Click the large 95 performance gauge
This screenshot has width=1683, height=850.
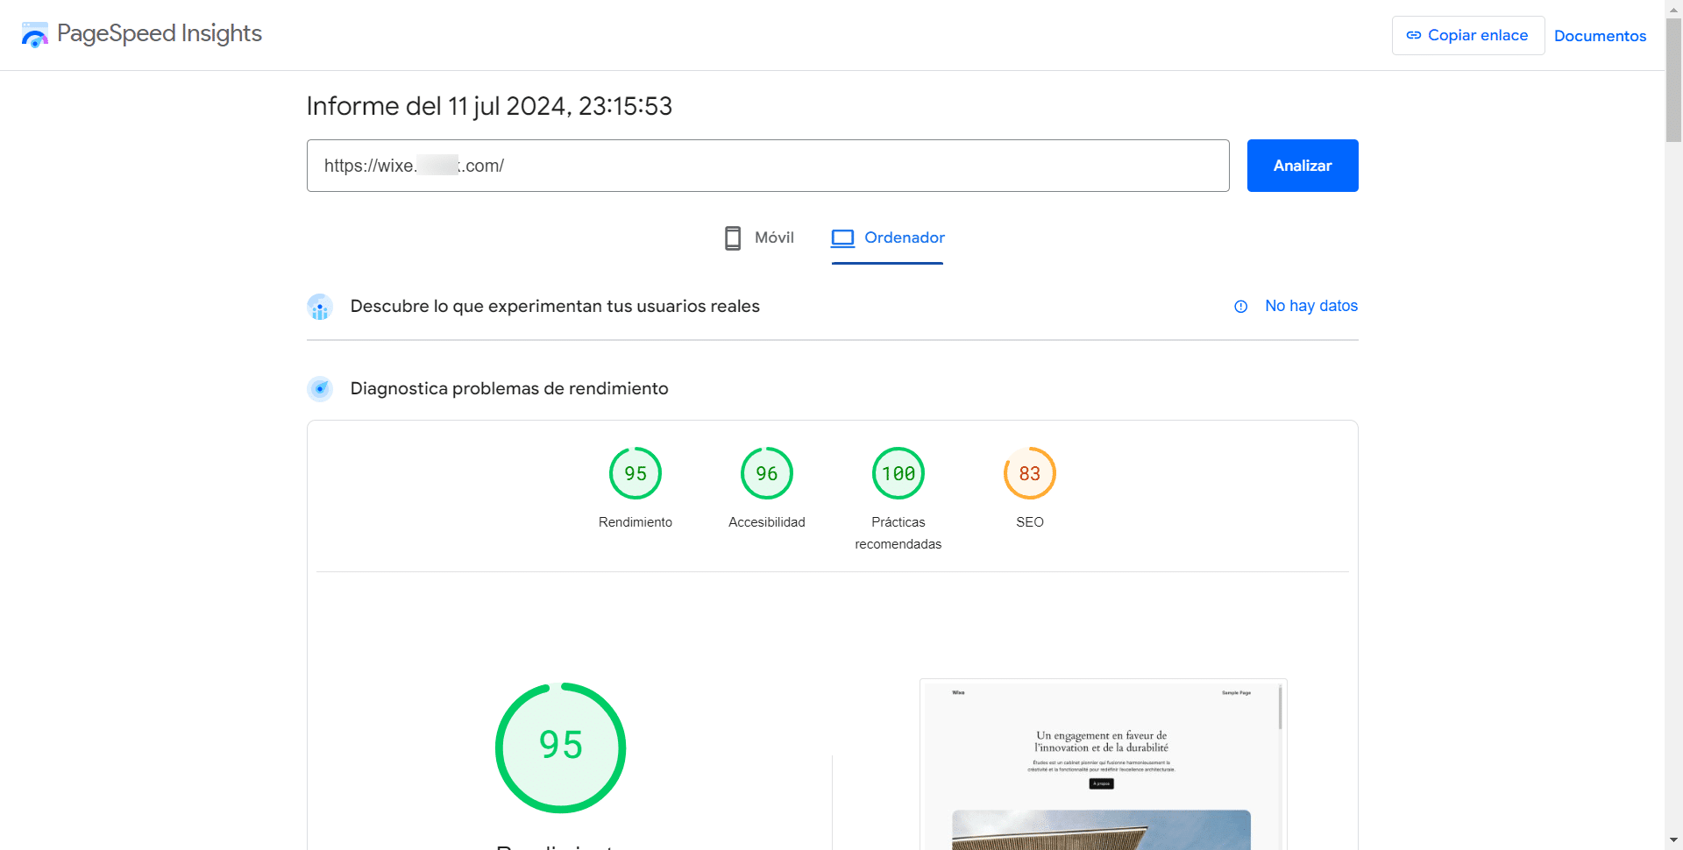coord(561,747)
